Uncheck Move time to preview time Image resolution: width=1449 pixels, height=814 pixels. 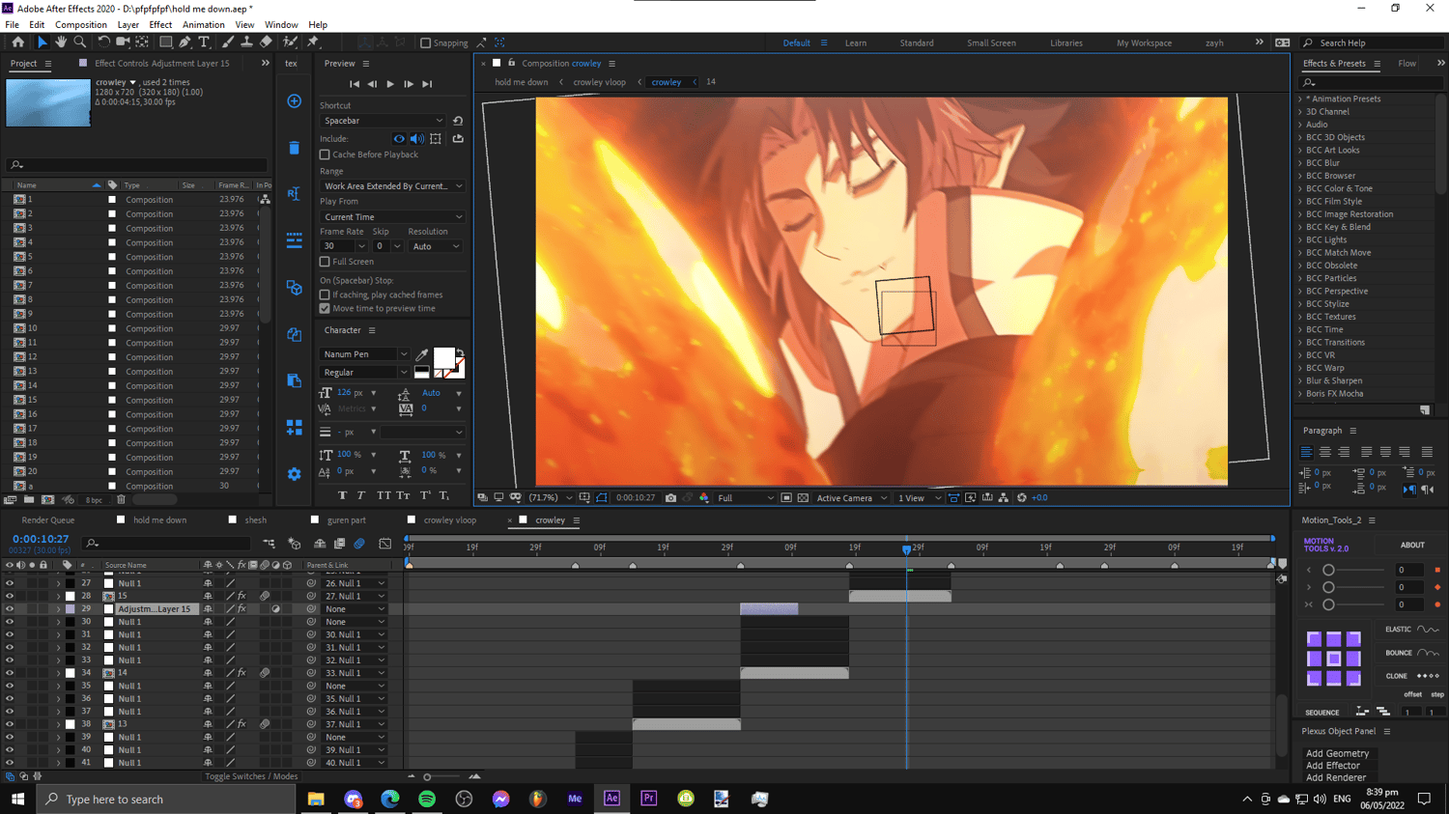[x=325, y=309]
